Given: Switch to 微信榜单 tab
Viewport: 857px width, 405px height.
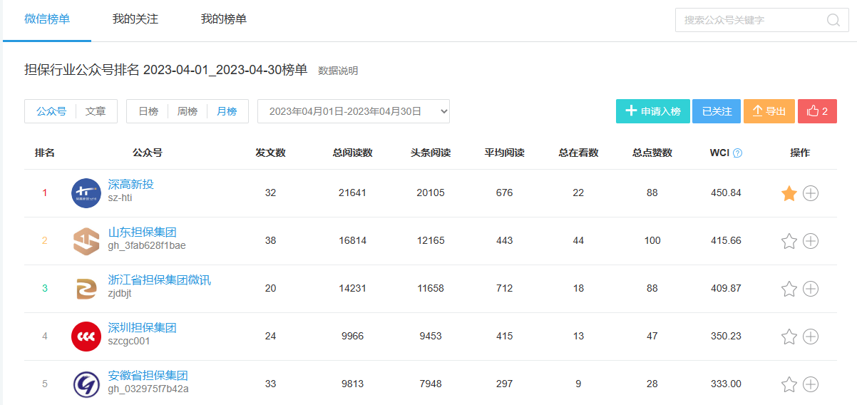Looking at the screenshot, I should click(x=47, y=19).
